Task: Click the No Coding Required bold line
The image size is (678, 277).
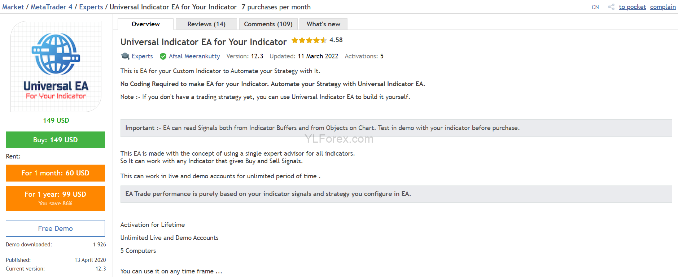Action: click(273, 84)
